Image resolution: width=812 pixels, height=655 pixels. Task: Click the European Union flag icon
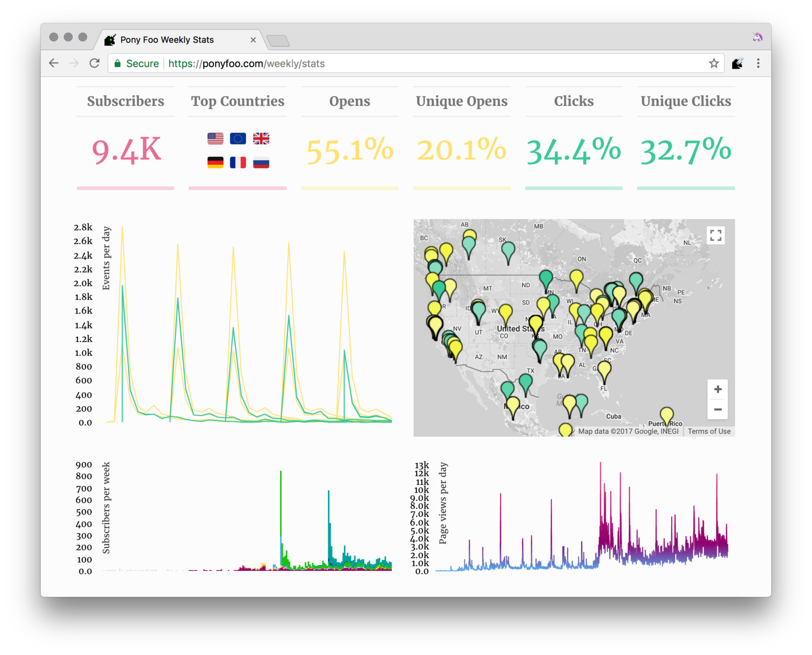[x=238, y=139]
